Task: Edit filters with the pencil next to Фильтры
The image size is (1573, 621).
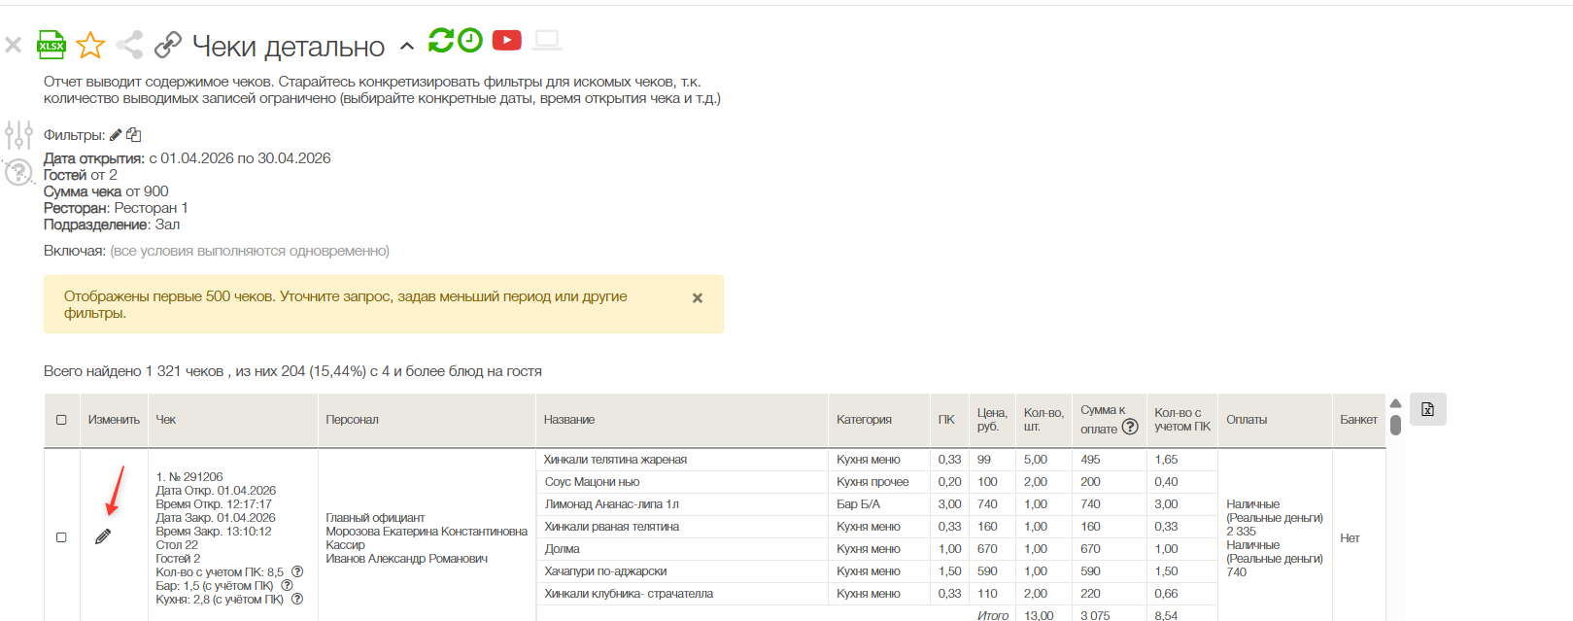Action: (116, 135)
